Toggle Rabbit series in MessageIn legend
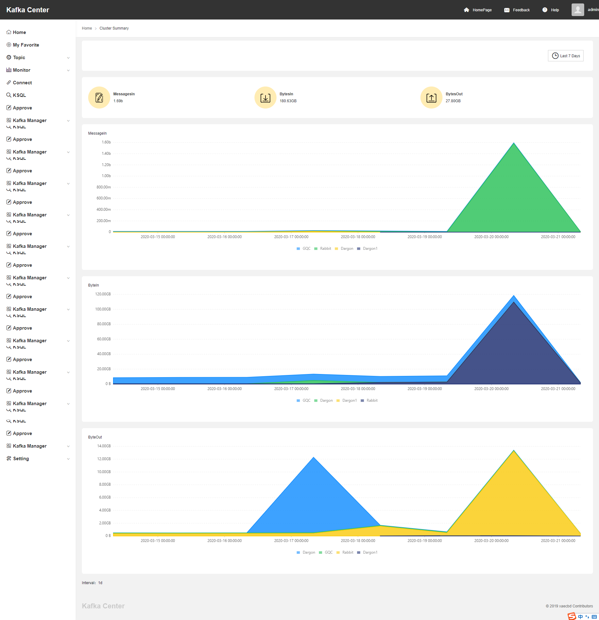 pyautogui.click(x=322, y=249)
